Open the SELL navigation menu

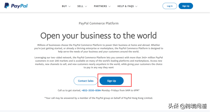pos(80,6)
